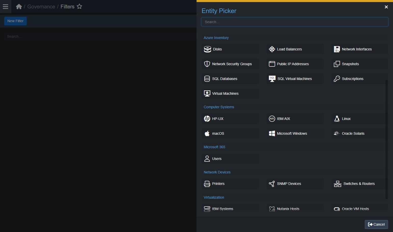This screenshot has width=393, height=232.
Task: Click the Entity Picker vertical scrollbar
Action: 386,140
